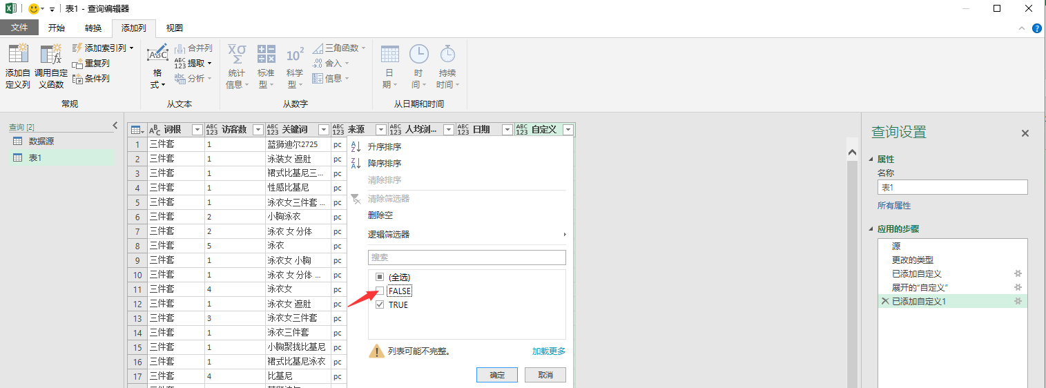Image resolution: width=1046 pixels, height=388 pixels.
Task: Click the table corner menu icon
Action: [137, 130]
